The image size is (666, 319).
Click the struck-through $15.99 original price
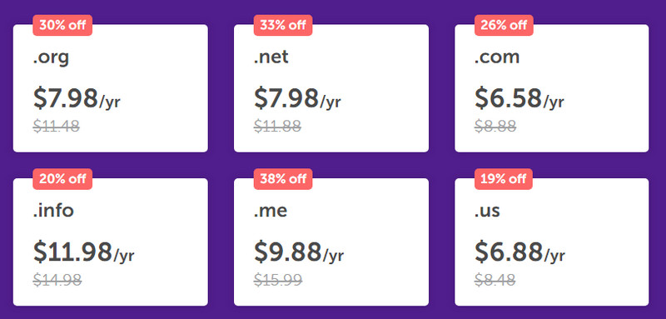pos(278,280)
